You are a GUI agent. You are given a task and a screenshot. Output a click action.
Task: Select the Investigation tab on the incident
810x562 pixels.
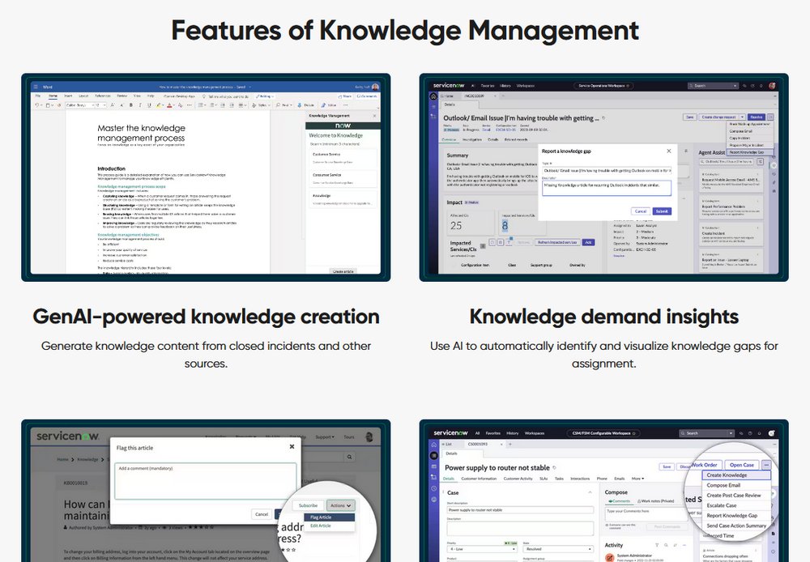tap(472, 139)
